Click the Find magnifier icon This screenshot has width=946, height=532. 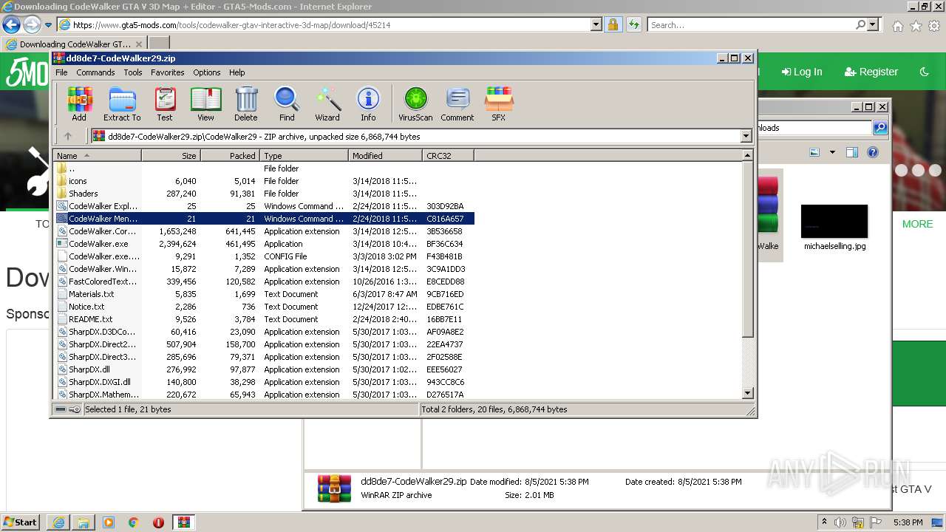click(x=287, y=104)
